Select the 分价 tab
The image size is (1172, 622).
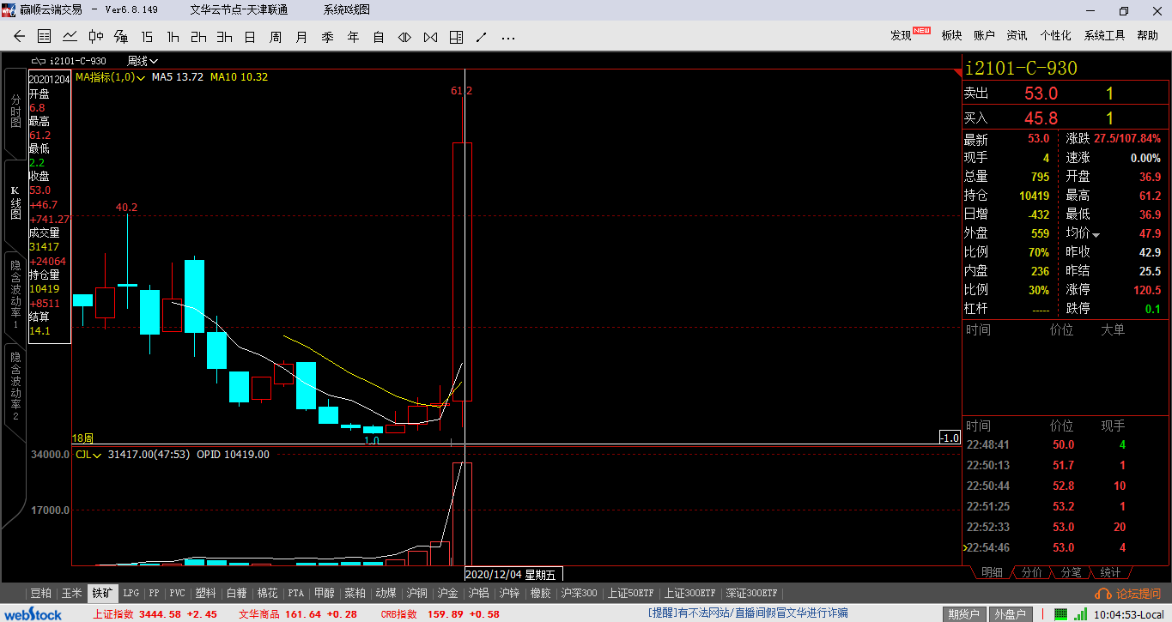pos(1032,572)
